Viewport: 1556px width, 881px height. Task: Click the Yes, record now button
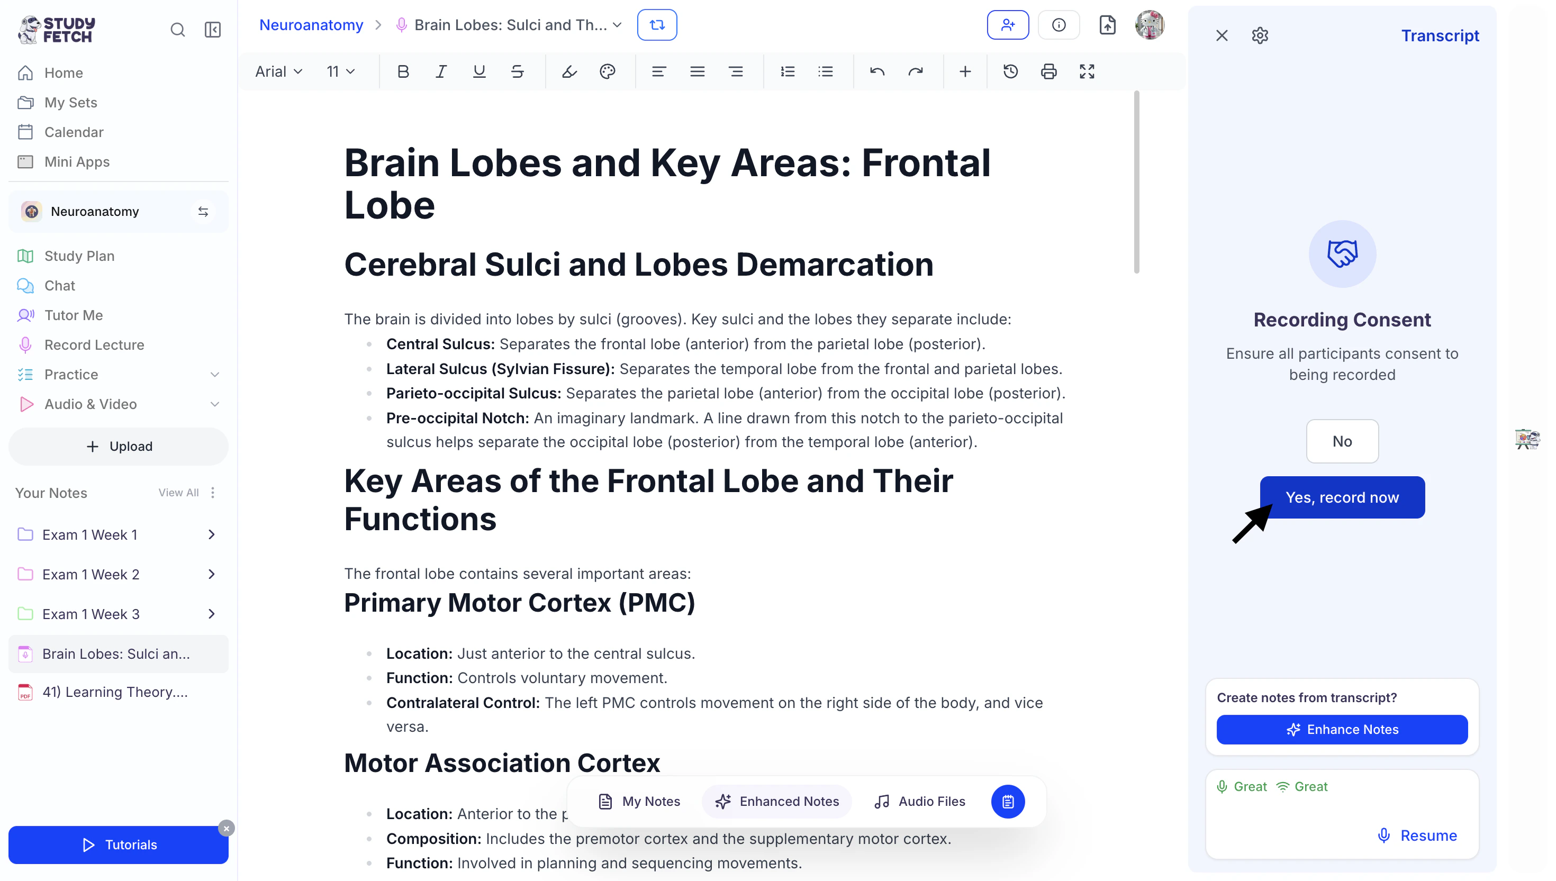(x=1342, y=497)
